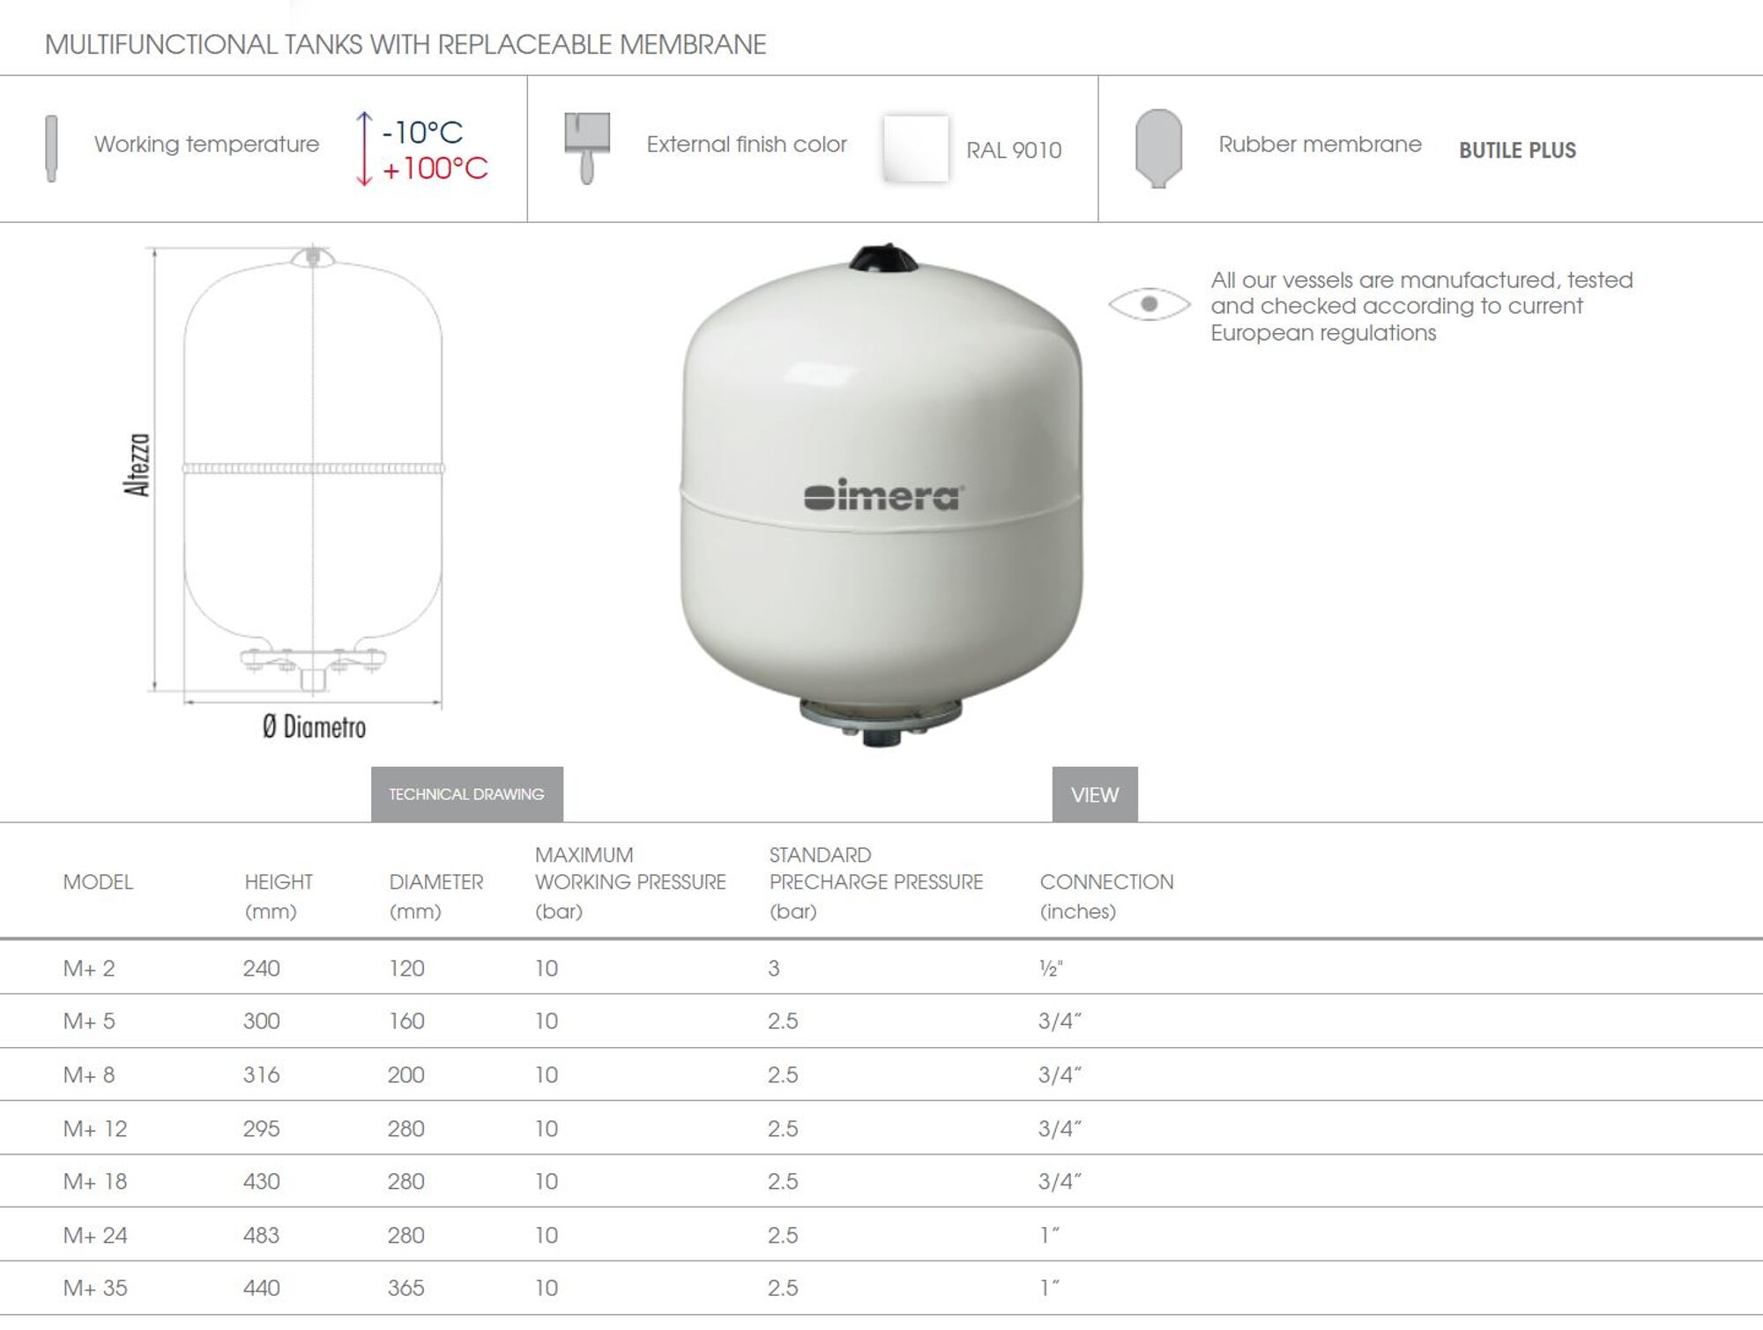
Task: Select the M+ 35 model row
Action: (95, 1288)
